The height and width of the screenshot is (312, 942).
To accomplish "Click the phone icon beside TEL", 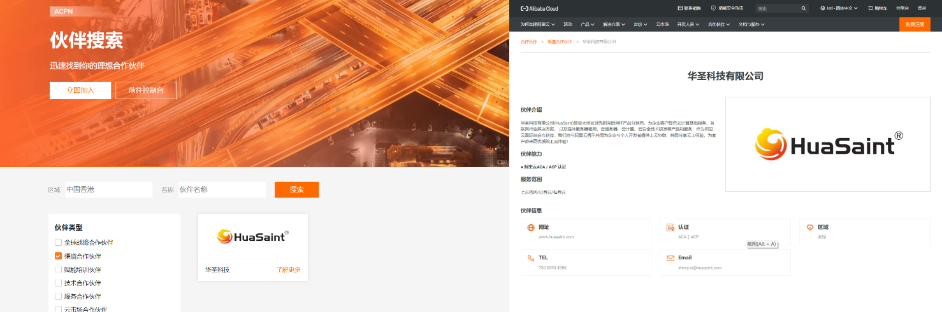I will coord(531,258).
